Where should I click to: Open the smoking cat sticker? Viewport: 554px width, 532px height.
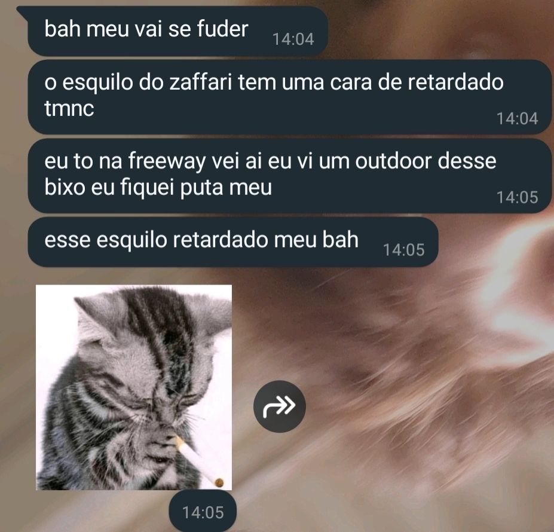coord(134,387)
